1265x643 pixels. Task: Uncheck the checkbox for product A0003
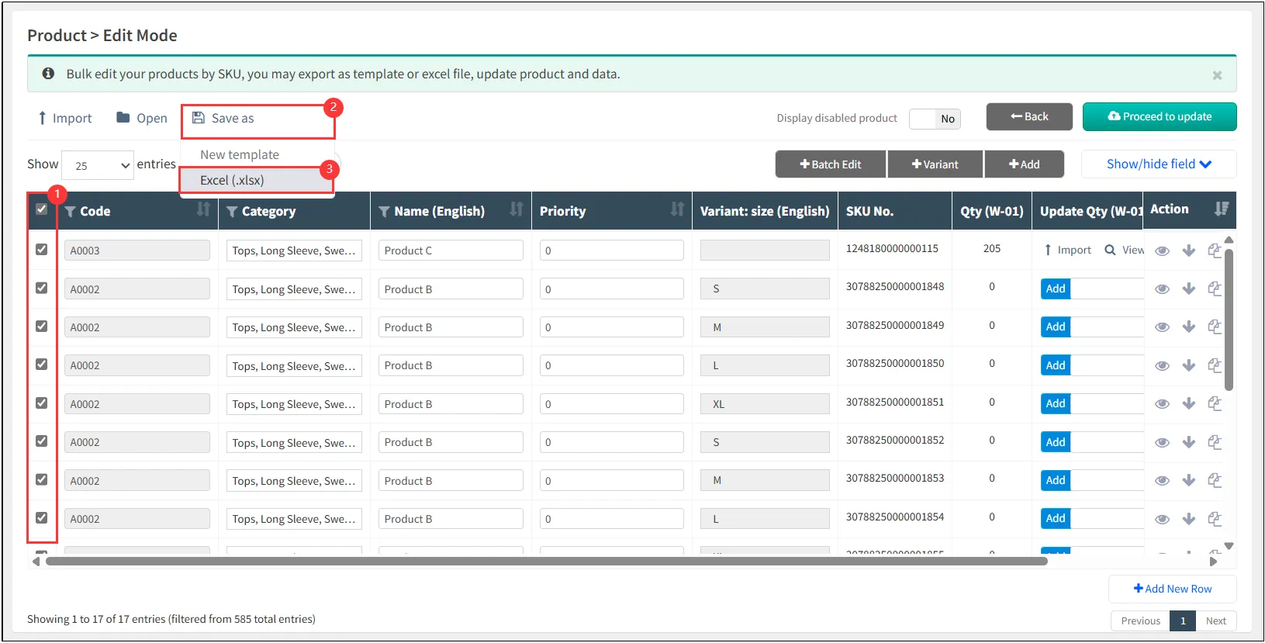click(42, 250)
